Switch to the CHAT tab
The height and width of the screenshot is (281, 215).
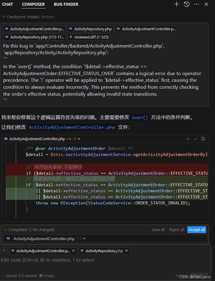click(x=7, y=4)
